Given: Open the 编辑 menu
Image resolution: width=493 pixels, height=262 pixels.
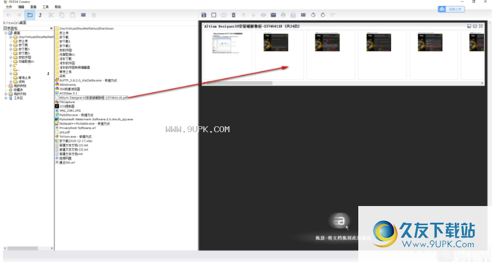Looking at the screenshot, I should pos(21,7).
